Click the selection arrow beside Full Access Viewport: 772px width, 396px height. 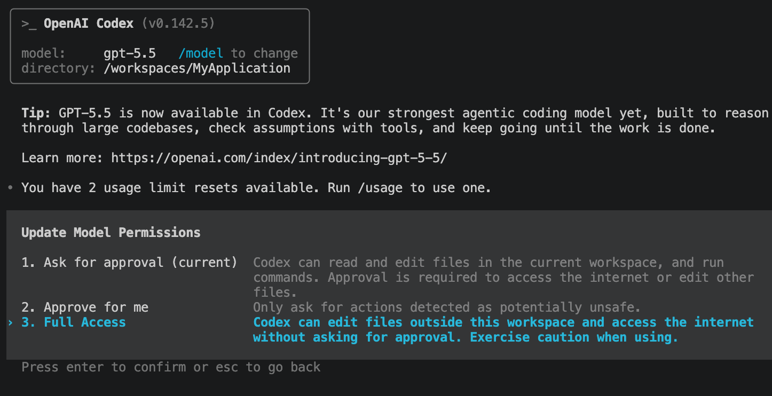coord(10,322)
